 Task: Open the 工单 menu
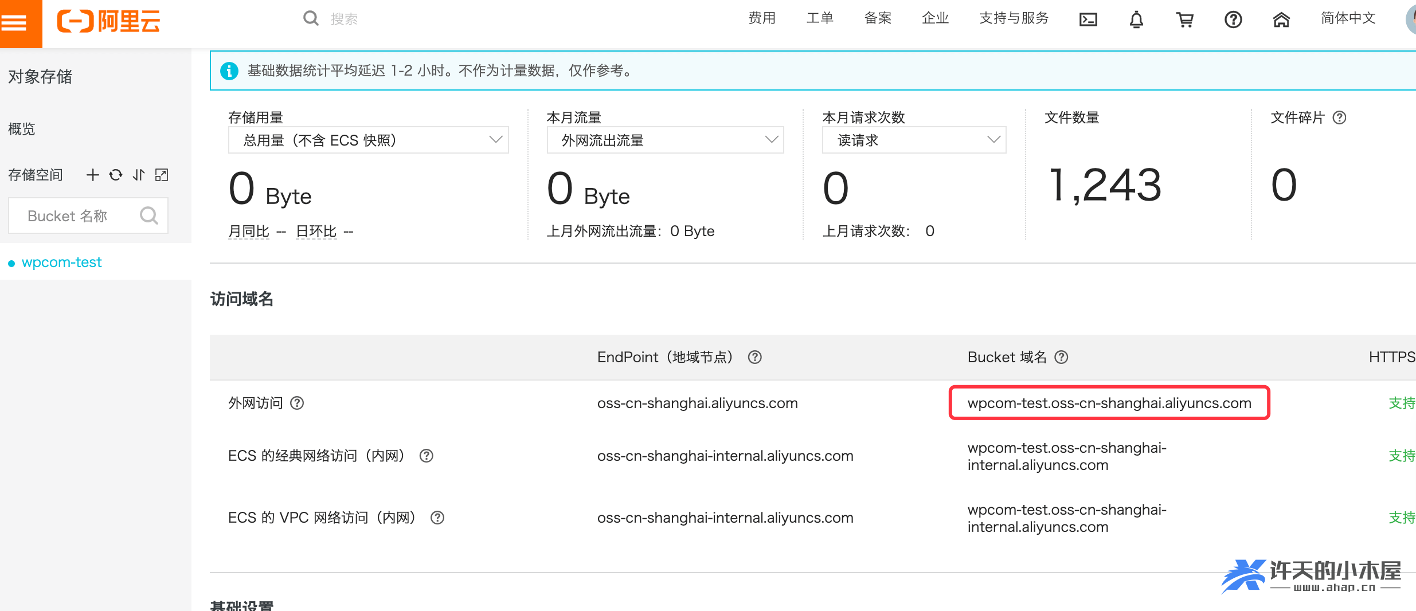820,18
